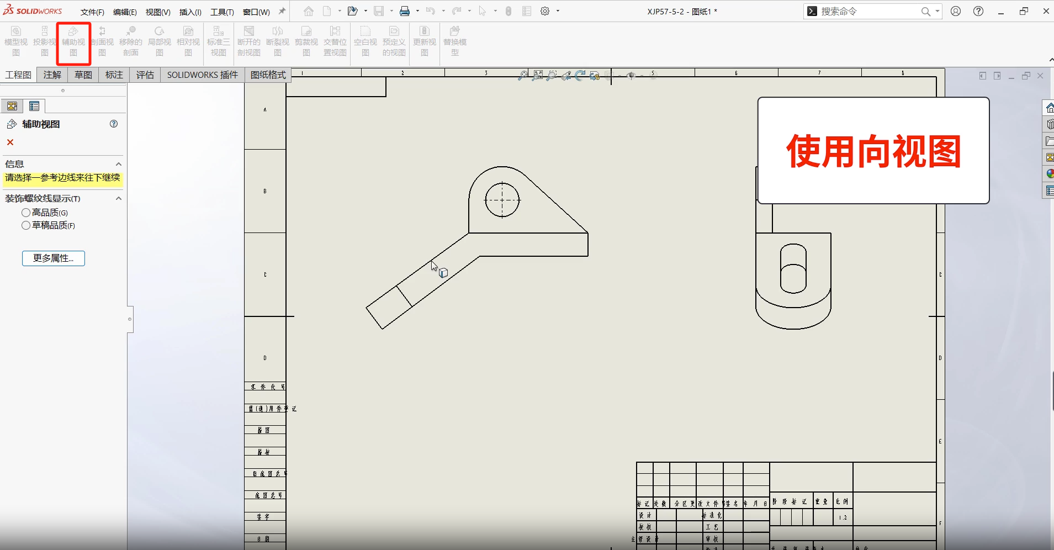Select the 高品质 radio option
This screenshot has height=550, width=1054.
[26, 213]
